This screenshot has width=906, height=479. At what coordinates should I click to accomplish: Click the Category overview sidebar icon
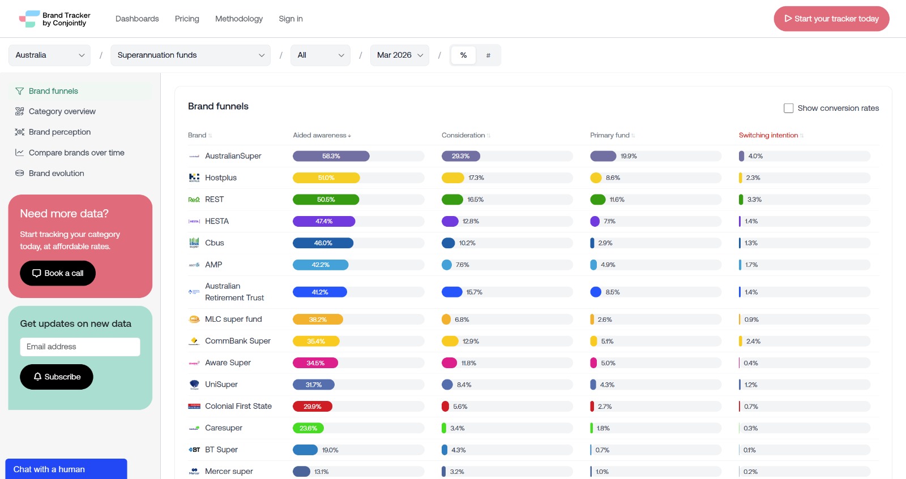pos(19,111)
